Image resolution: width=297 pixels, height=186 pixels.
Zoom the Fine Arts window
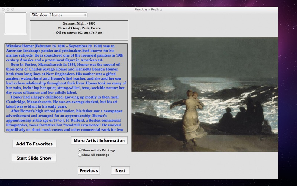13,9
